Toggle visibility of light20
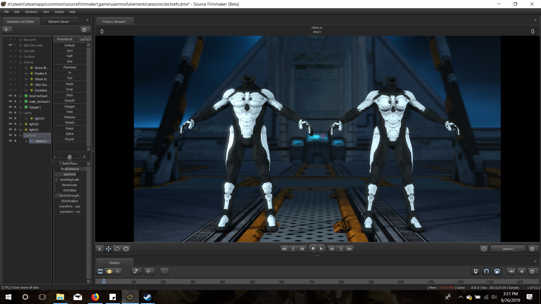Viewport: 541px width, 304px height. [10, 124]
